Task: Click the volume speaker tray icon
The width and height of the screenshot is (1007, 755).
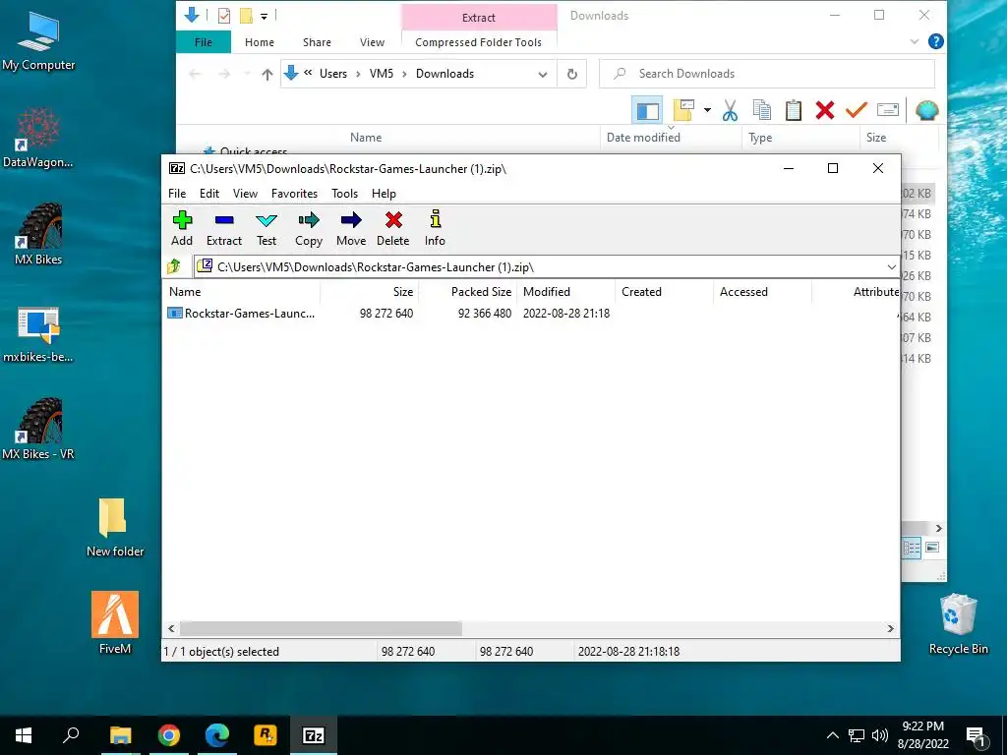Action: (880, 735)
